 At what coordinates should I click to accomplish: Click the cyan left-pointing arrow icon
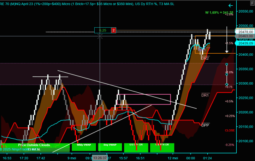(x=231, y=6)
